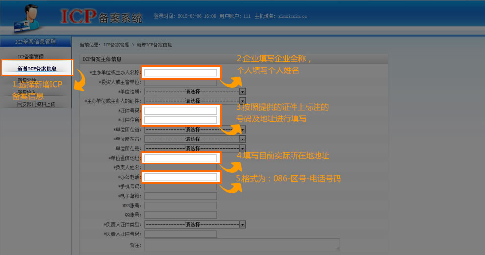
Task: Focus the 电子邮箱 input field
Action: (180, 196)
